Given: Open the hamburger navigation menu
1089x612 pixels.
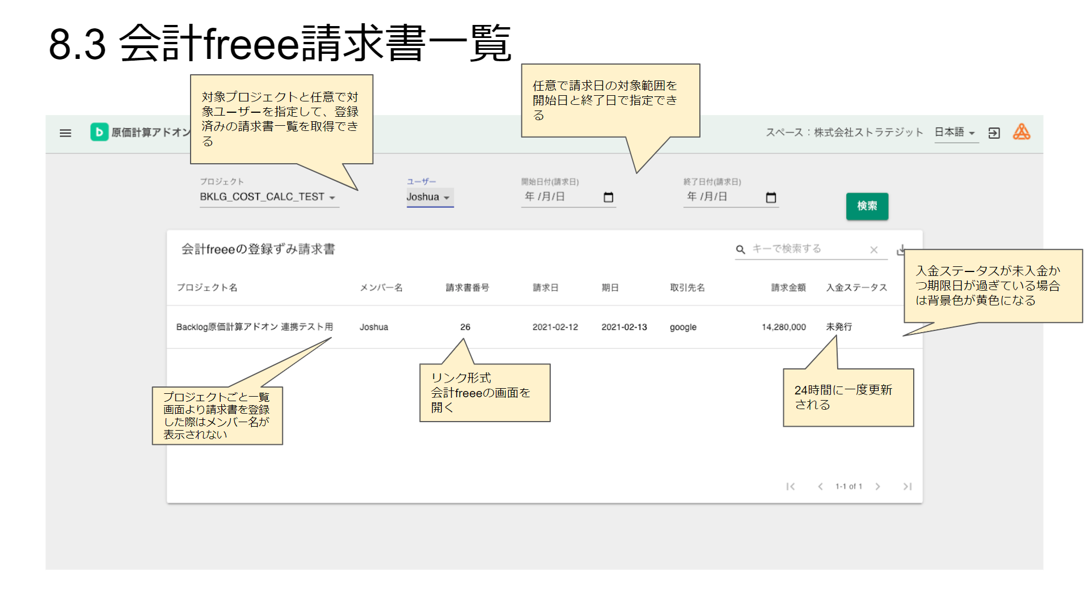Looking at the screenshot, I should pos(65,133).
